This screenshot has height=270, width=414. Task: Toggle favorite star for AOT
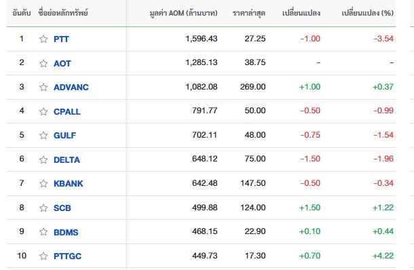point(43,63)
